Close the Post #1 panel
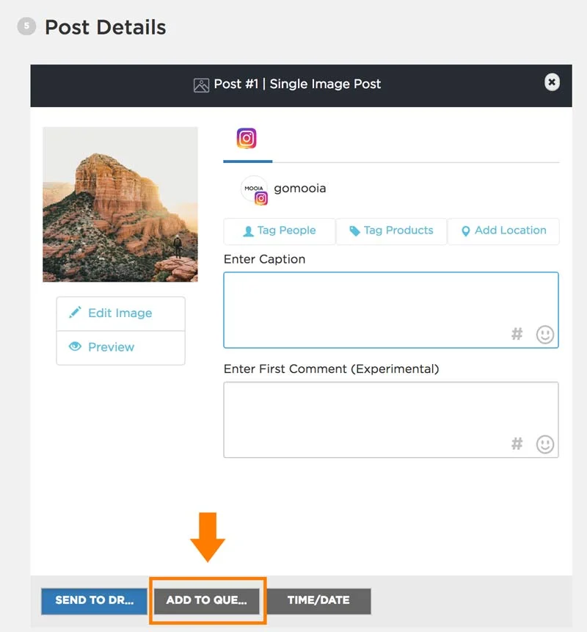587x632 pixels. (x=552, y=82)
